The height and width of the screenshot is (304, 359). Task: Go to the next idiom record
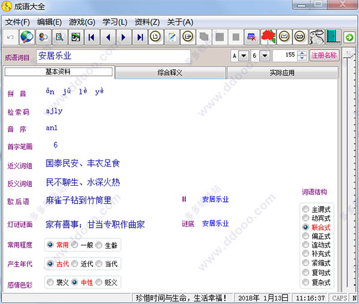tap(124, 37)
